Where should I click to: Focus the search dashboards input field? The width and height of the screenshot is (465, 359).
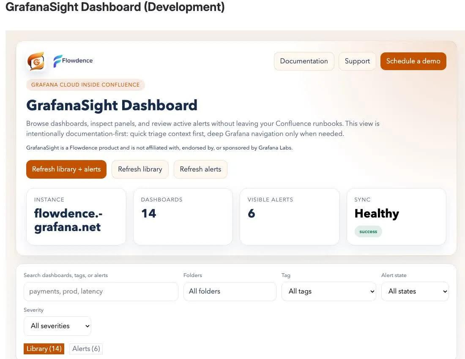101,291
